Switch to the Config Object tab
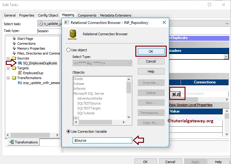 click(48, 15)
